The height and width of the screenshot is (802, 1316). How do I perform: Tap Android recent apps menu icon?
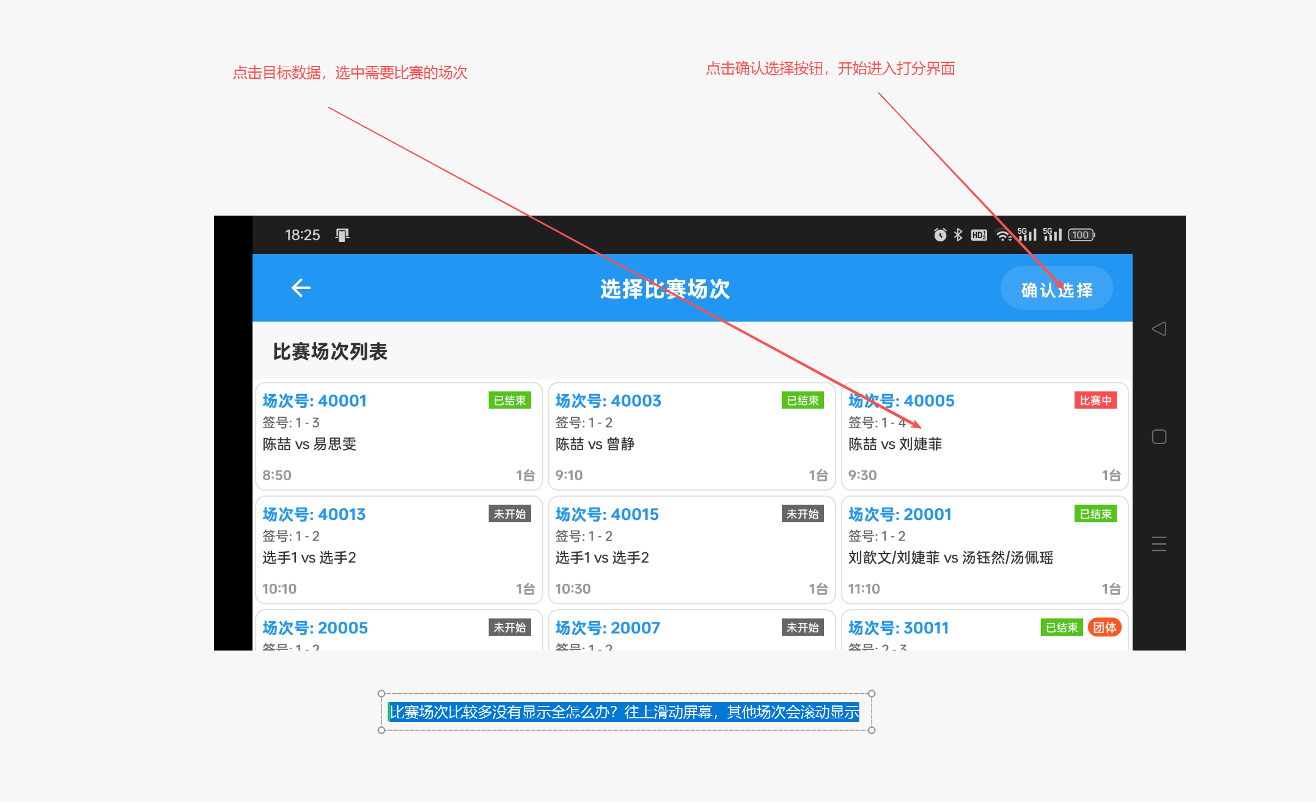tap(1159, 544)
